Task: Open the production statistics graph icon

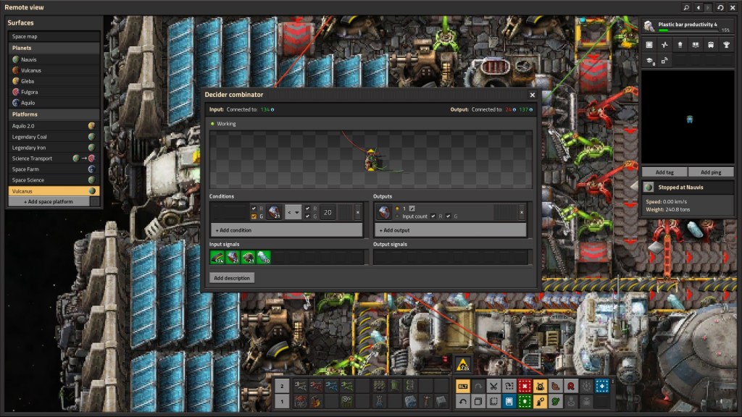Action: [664, 44]
